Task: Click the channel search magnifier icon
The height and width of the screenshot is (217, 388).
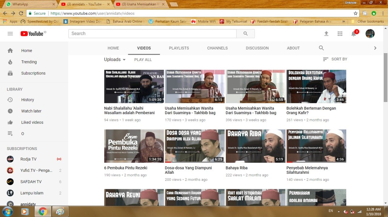Action: point(321,48)
